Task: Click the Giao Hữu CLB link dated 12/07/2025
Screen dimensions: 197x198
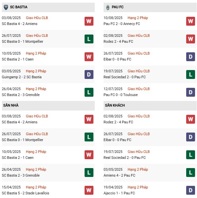Action: 139,89
